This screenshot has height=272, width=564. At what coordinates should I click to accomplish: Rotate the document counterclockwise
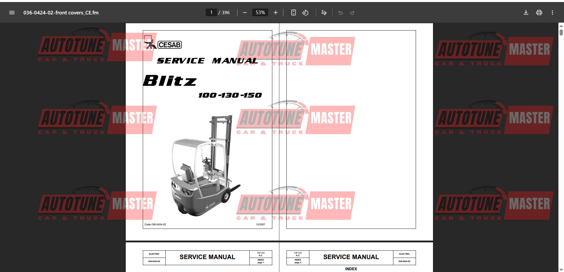click(305, 13)
